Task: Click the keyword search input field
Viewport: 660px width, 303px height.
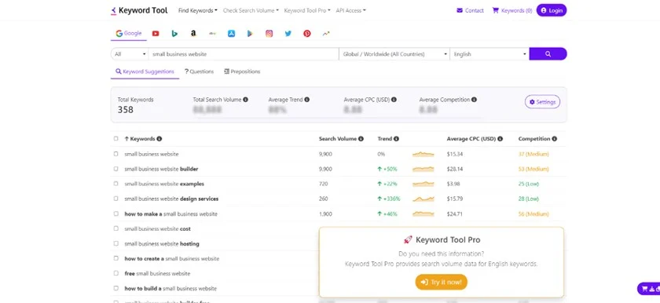Action: (x=244, y=54)
